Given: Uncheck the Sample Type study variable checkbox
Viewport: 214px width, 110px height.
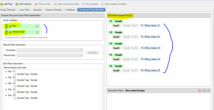Looking at the screenshot, I should point(10,32).
